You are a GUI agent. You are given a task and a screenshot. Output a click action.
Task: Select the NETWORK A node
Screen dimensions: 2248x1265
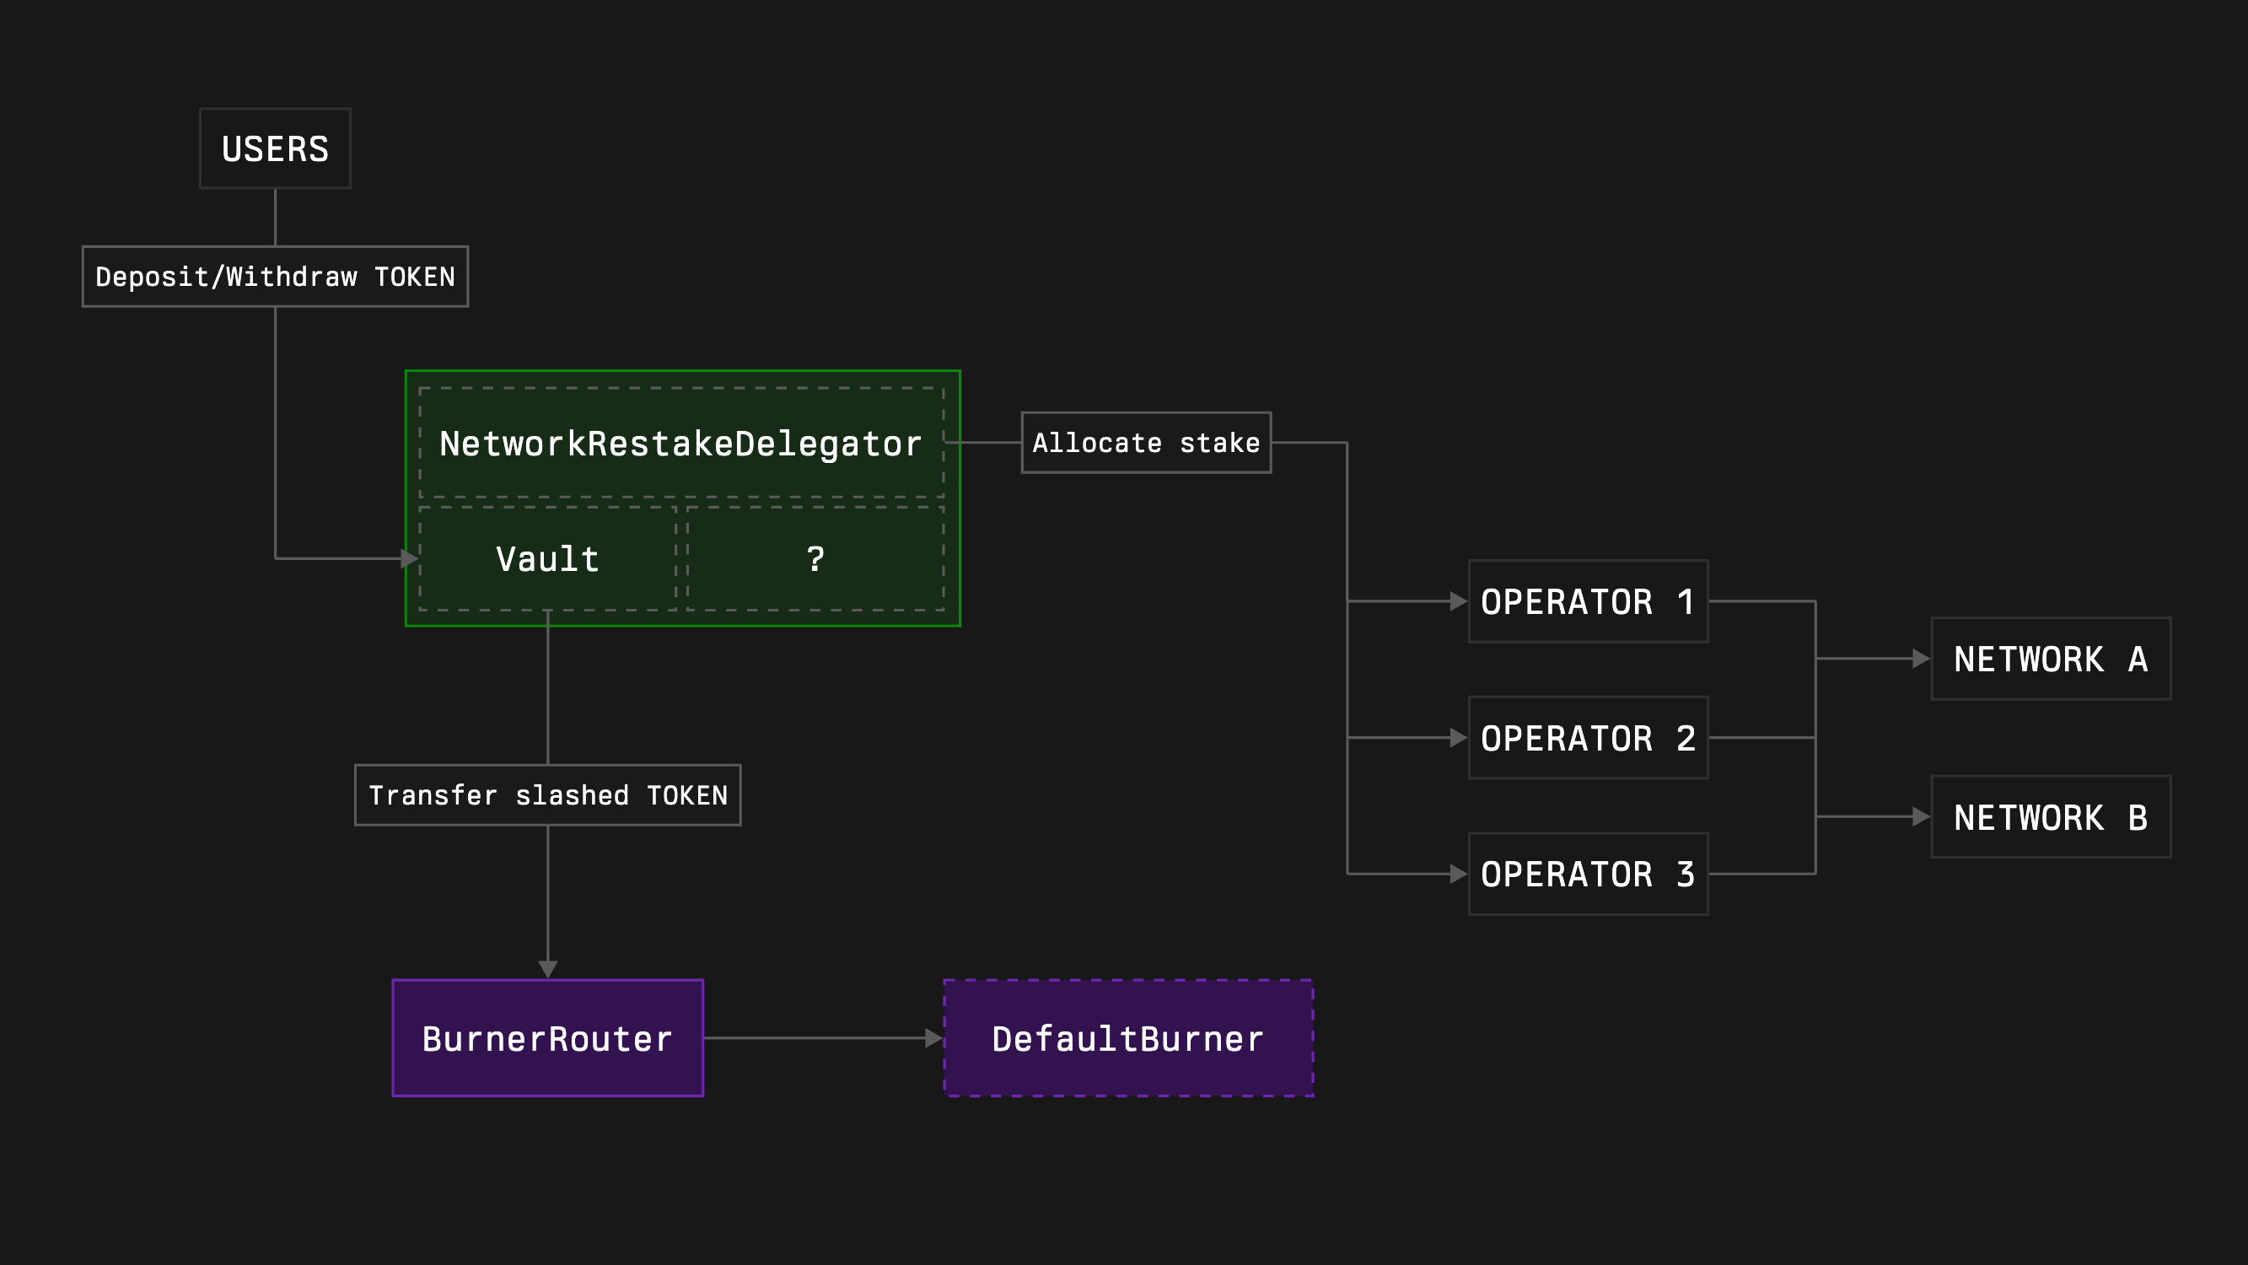[x=2051, y=659]
